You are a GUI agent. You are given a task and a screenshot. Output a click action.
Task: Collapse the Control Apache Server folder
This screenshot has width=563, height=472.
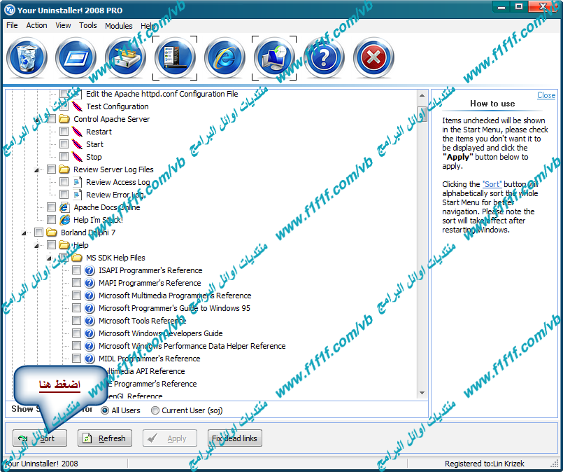tap(38, 120)
